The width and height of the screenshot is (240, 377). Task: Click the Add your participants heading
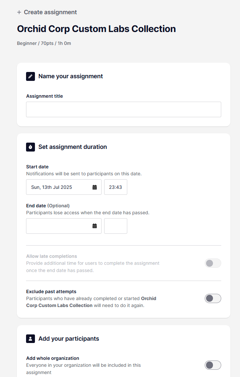[69, 339]
